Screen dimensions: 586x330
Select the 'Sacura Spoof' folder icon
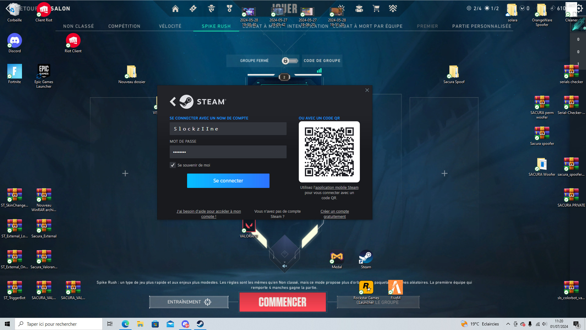pos(454,74)
